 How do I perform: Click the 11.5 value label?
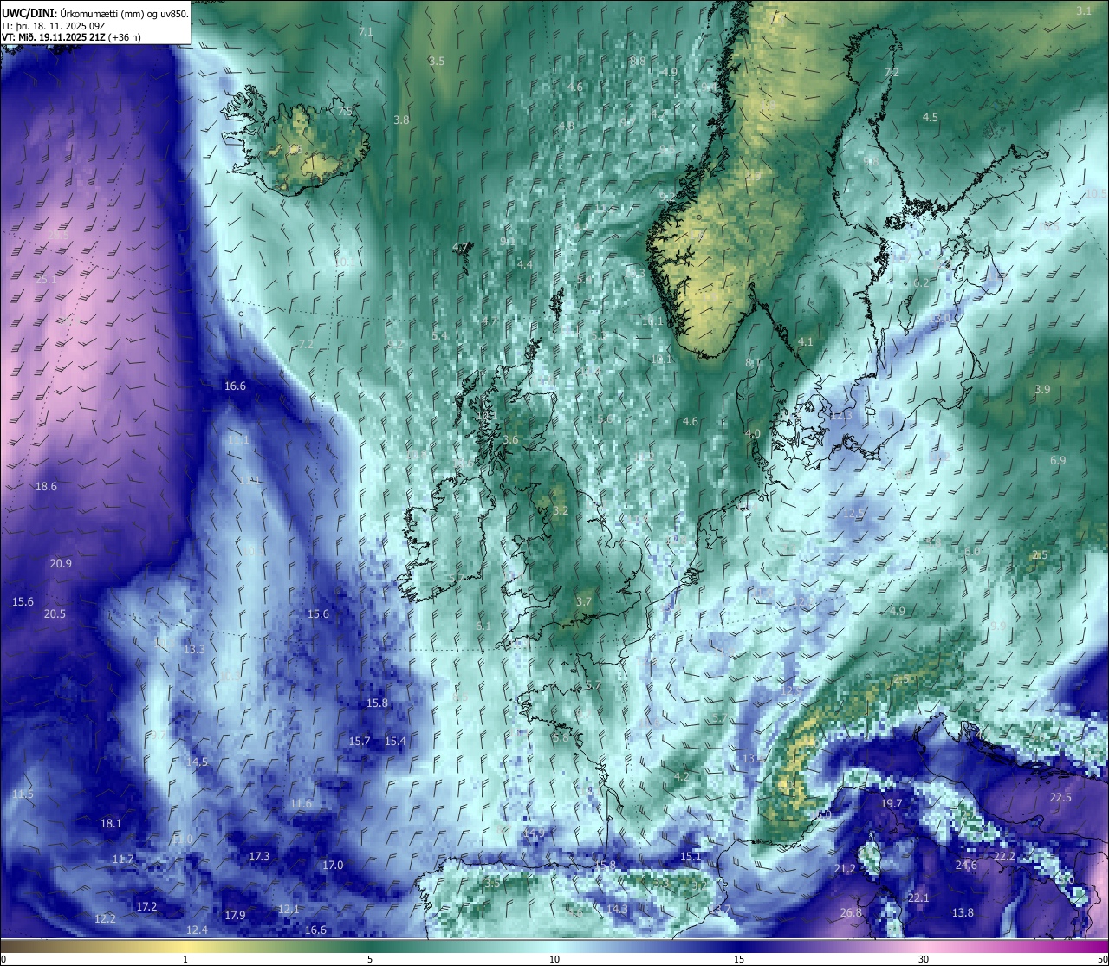[23, 794]
